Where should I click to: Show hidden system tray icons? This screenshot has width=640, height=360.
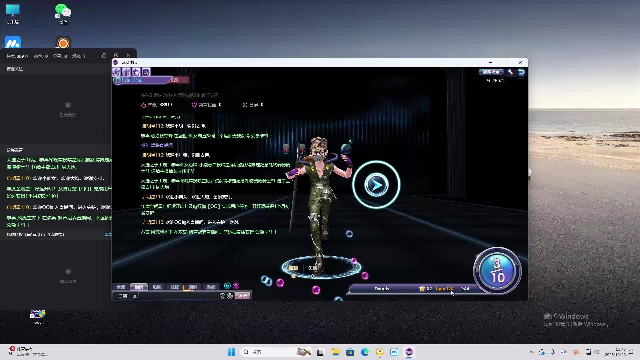coord(531,352)
